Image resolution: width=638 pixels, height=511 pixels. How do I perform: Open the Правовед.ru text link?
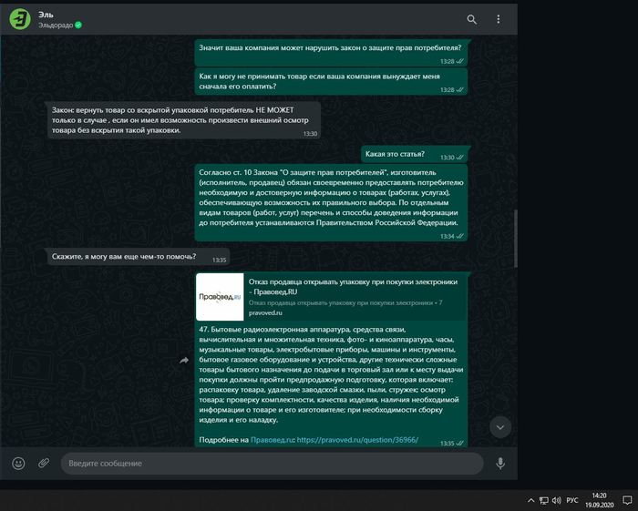272,440
